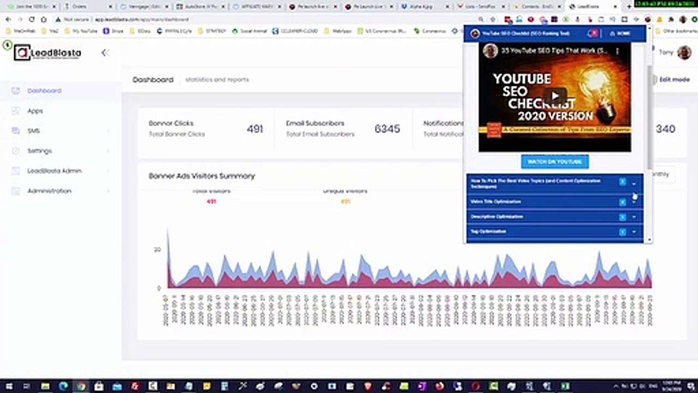Click the Email Subscribers statistic card
Viewport: 698px width, 393px height.
tap(343, 129)
